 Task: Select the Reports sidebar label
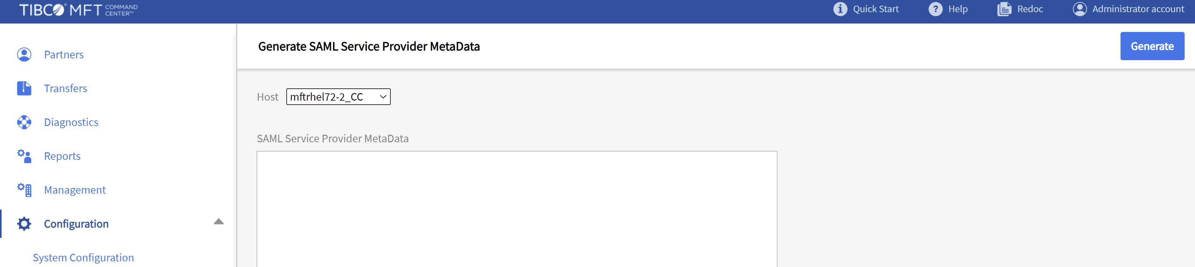click(x=62, y=156)
